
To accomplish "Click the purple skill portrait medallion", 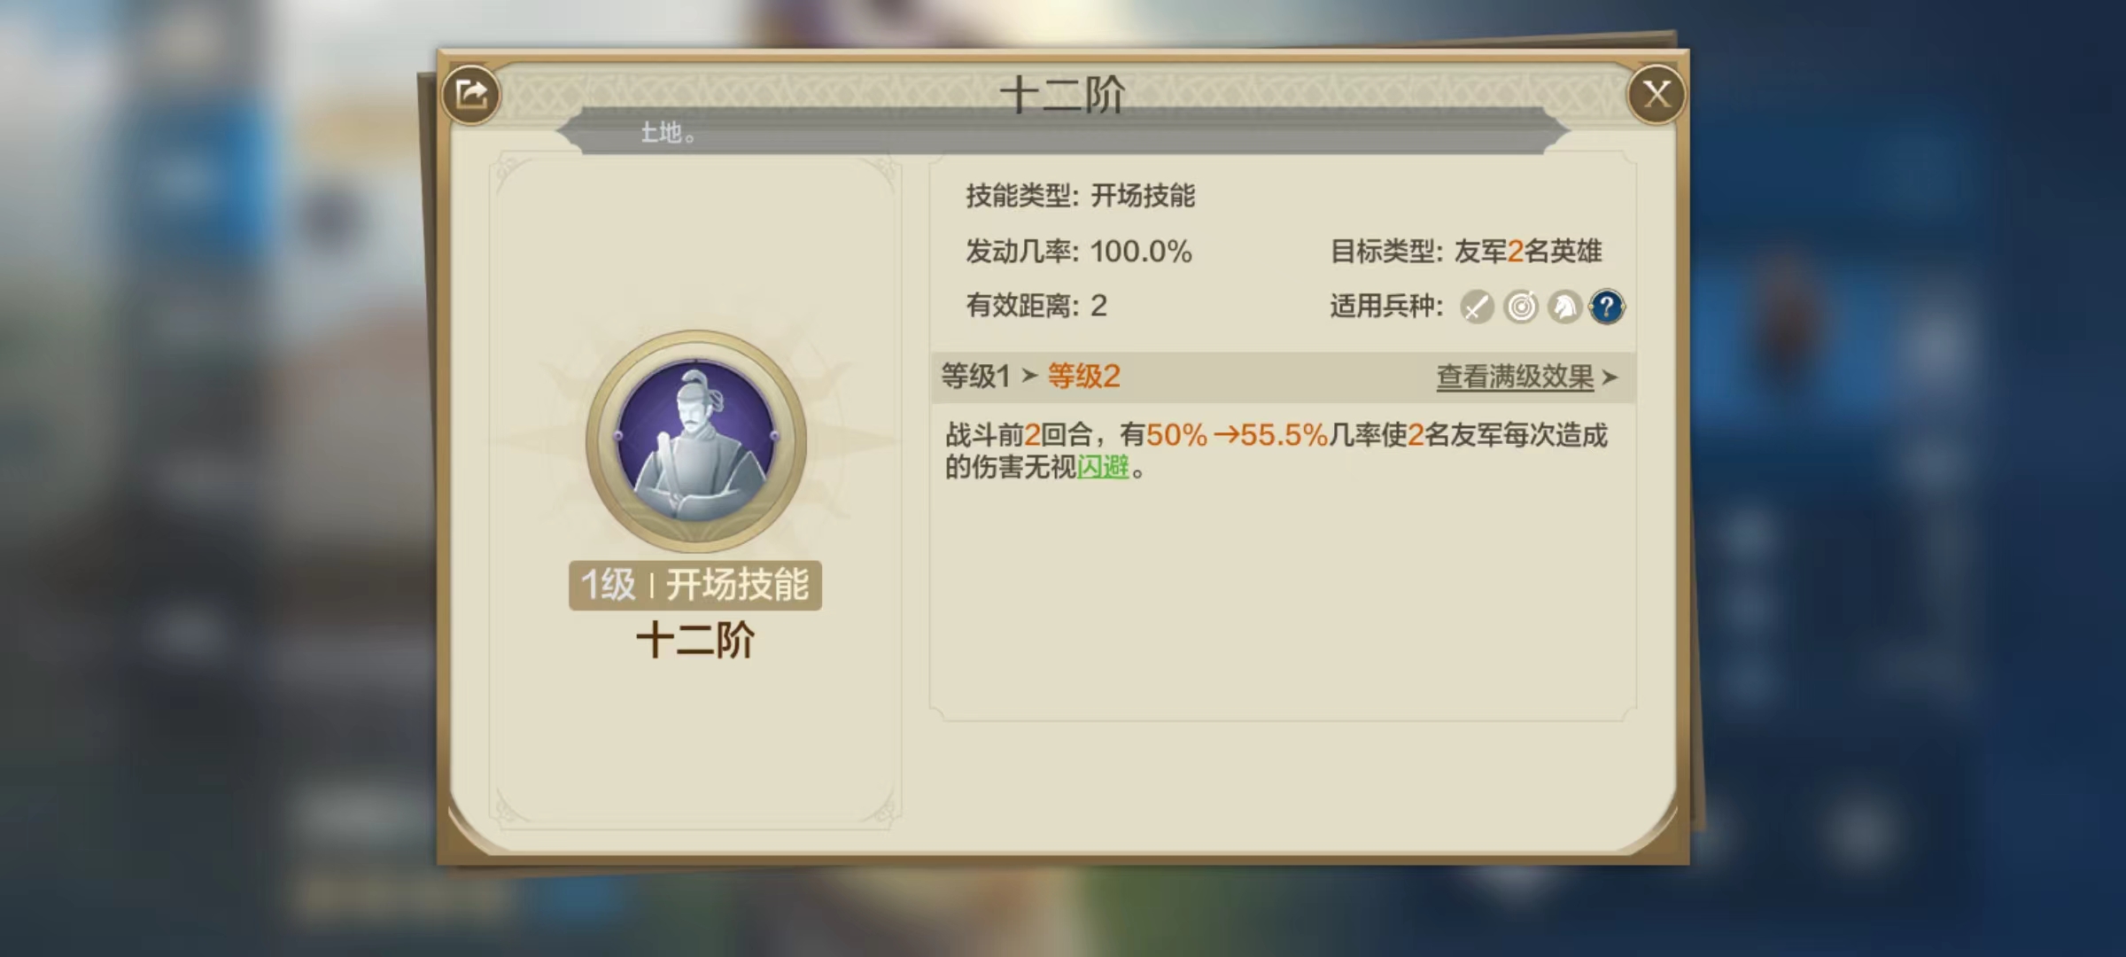I will click(x=695, y=440).
